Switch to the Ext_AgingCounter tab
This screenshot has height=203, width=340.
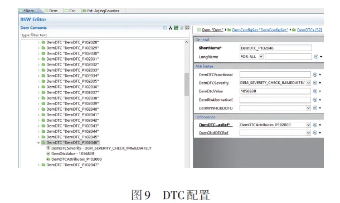pos(101,11)
